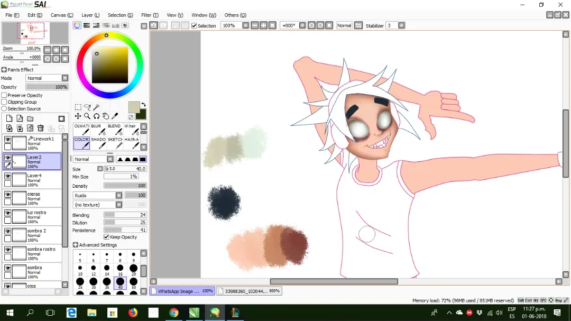Select the Rectangular Selection tool

click(x=78, y=107)
